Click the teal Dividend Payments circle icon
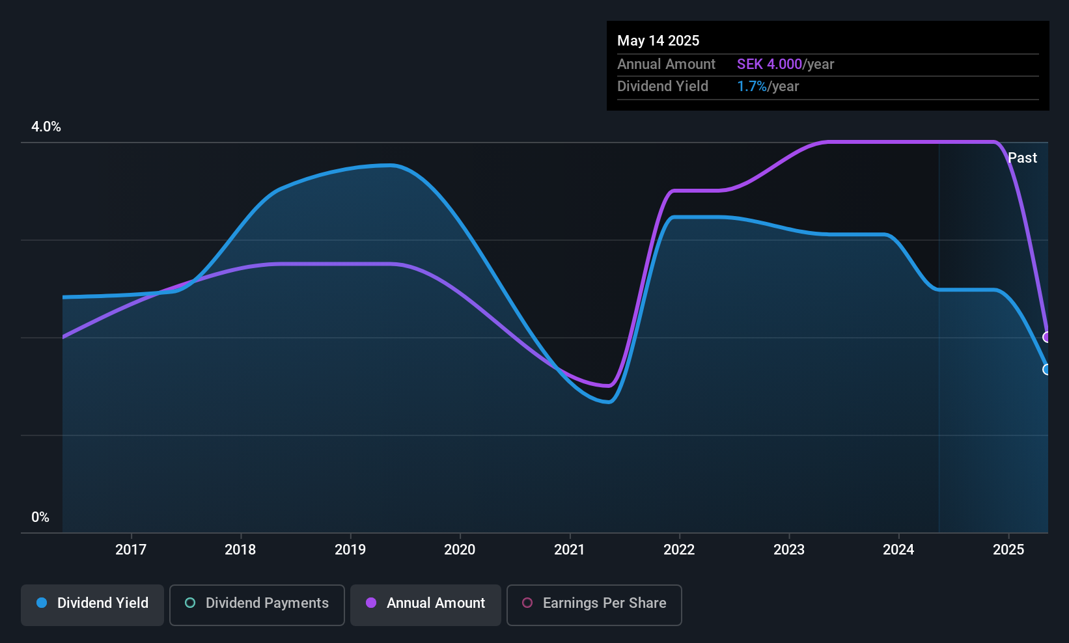Screen dimensions: 1069x643 190,603
